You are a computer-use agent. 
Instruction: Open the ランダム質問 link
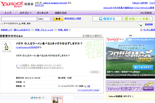pos(149,30)
